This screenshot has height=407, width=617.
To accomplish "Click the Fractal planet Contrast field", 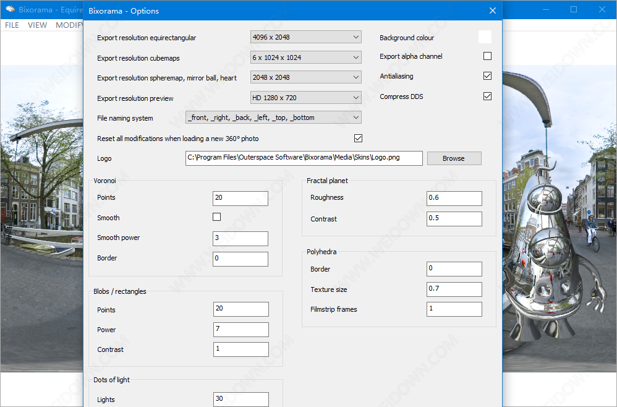I will 454,219.
